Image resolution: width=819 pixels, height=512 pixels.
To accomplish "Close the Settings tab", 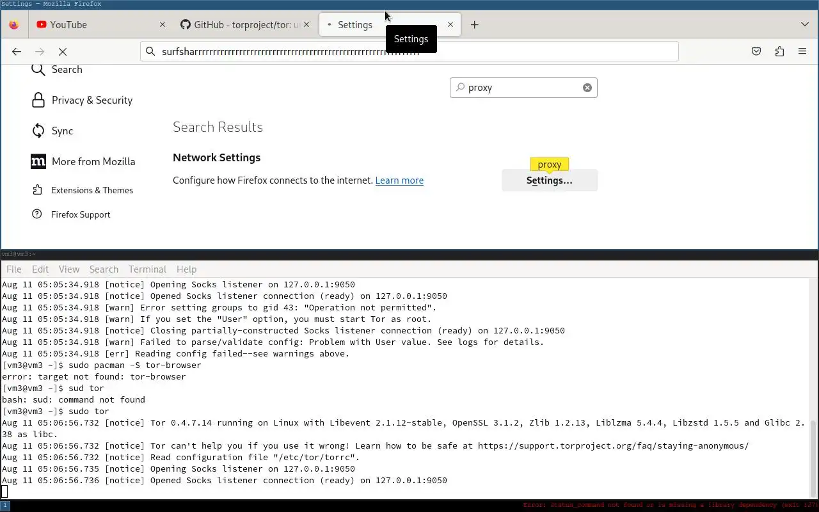I will pyautogui.click(x=450, y=25).
